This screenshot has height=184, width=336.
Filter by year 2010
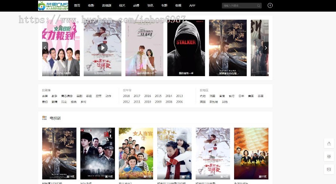(x=147, y=102)
